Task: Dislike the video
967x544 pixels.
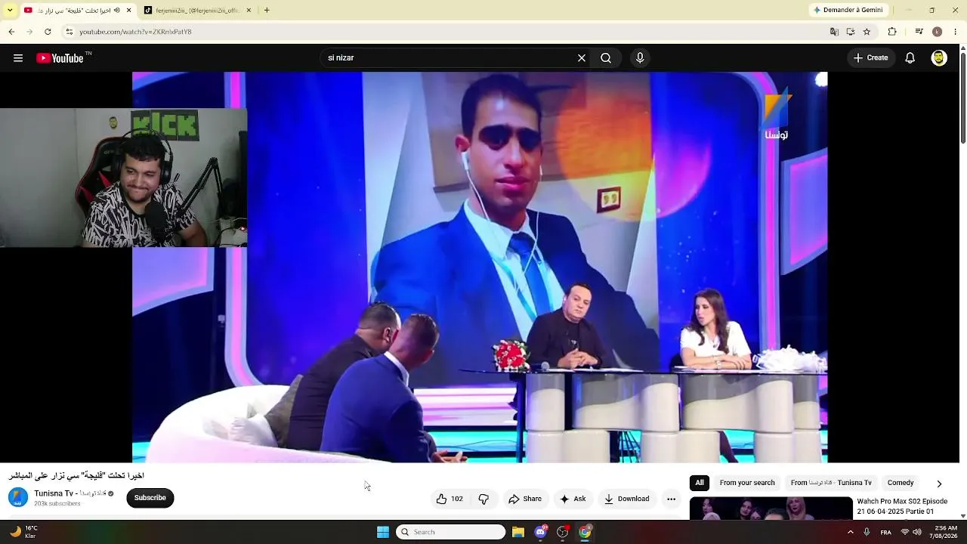Action: (484, 499)
